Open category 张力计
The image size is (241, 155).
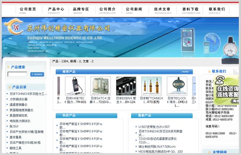point(14,127)
